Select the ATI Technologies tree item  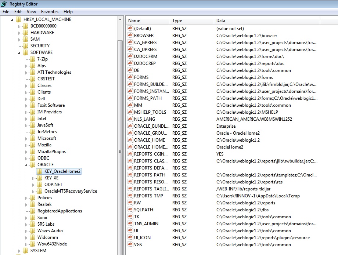tap(54, 72)
